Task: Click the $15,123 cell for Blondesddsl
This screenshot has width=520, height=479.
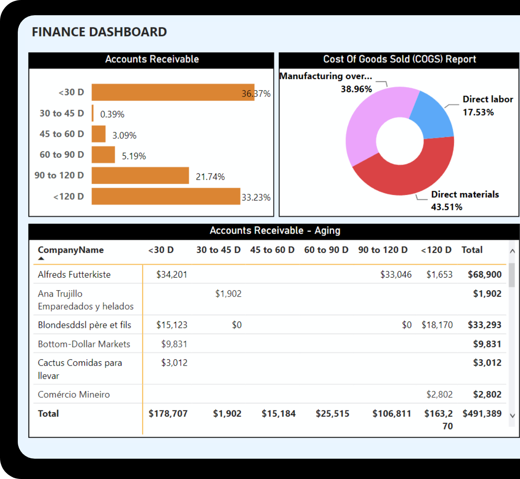Action: pyautogui.click(x=171, y=325)
